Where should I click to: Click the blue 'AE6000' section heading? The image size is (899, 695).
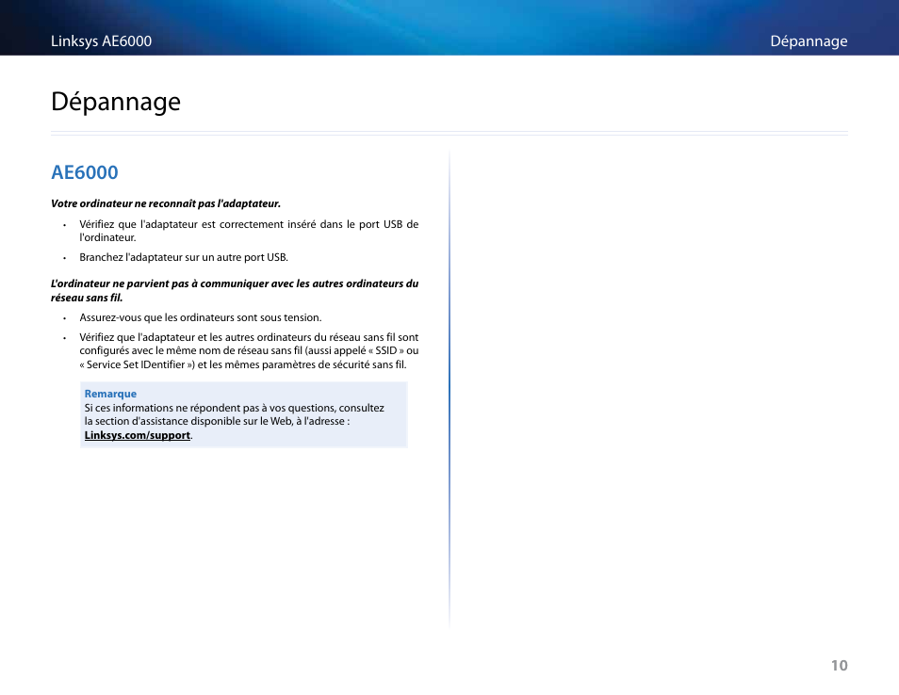tap(84, 172)
